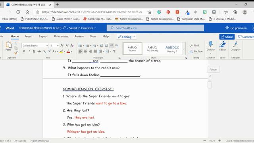254x143 pixels.
Task: Click the Share button
Action: click(x=227, y=37)
